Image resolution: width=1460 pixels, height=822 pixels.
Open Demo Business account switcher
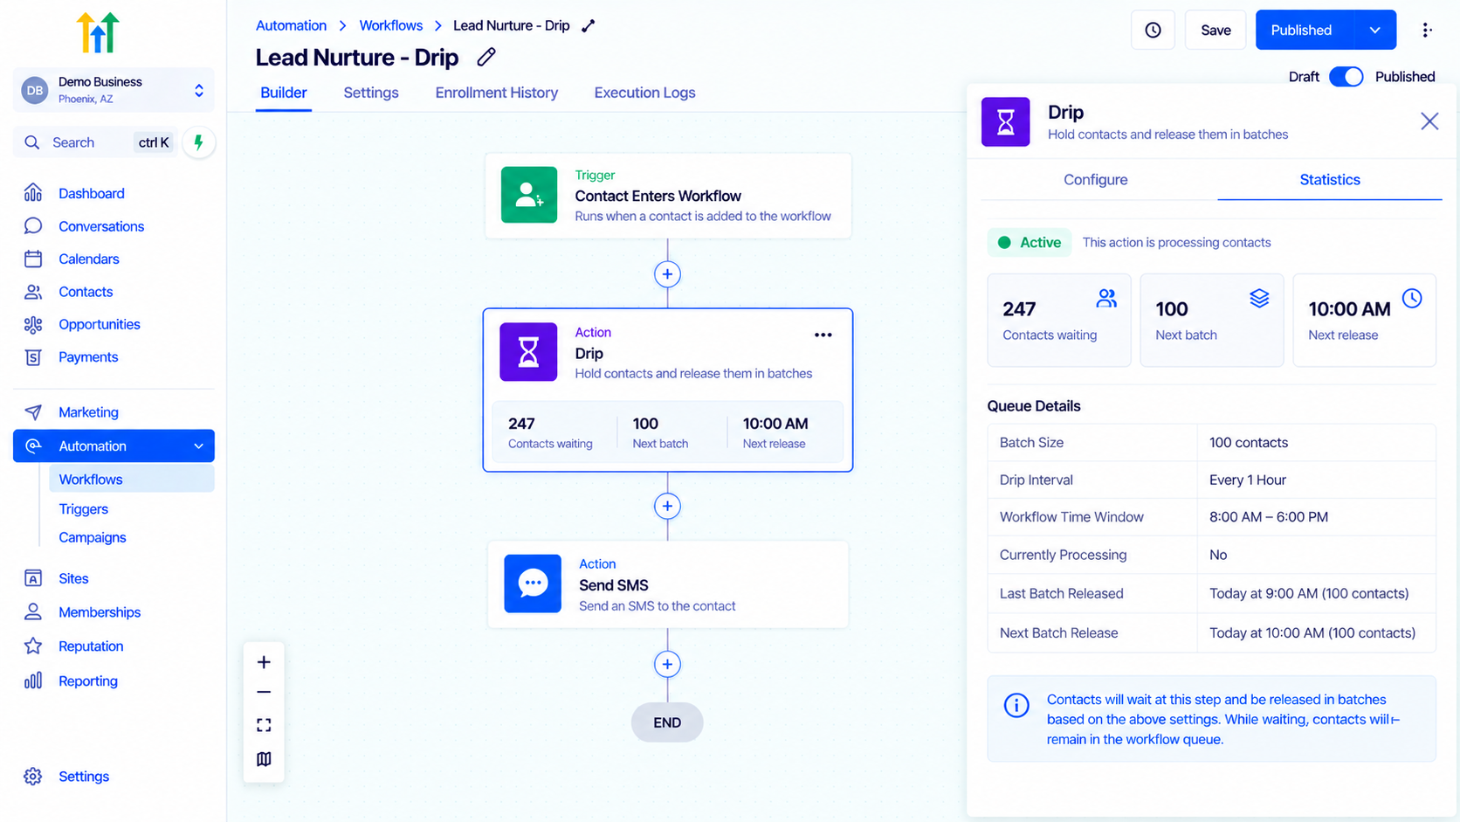(114, 90)
